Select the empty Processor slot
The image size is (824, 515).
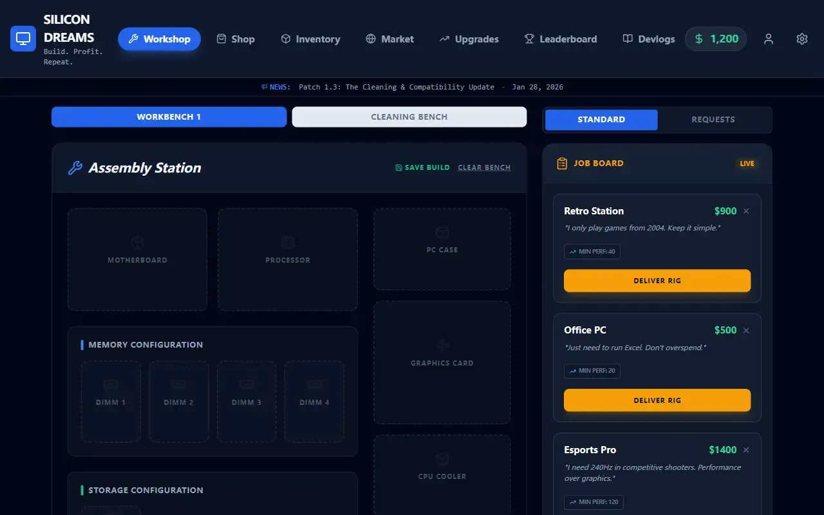click(x=288, y=259)
